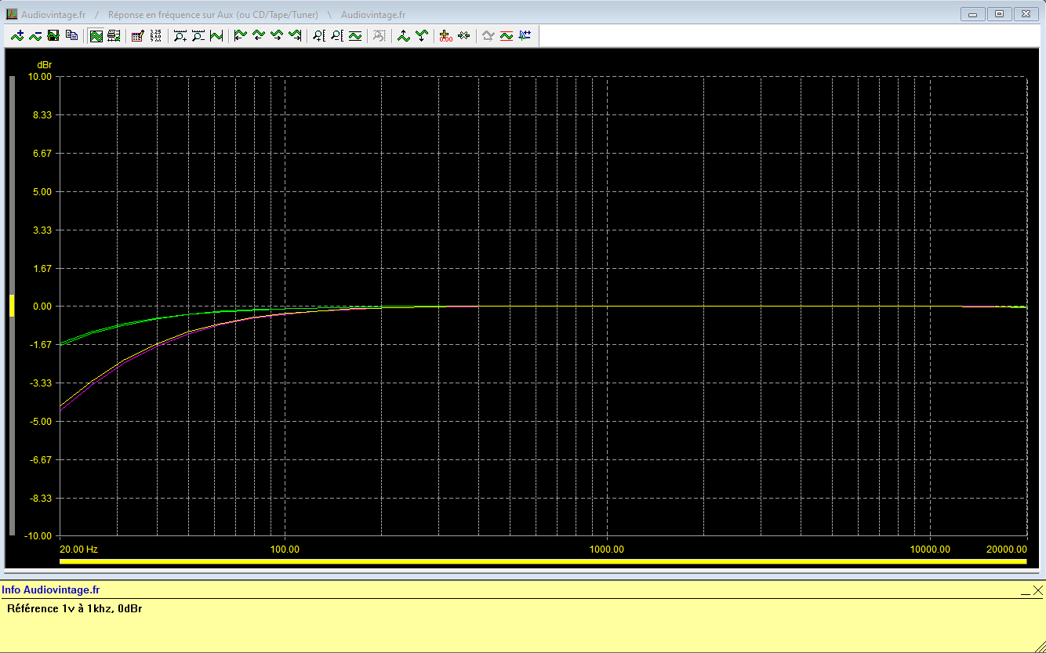
Task: Toggle the graph view mode button
Action: [x=96, y=35]
